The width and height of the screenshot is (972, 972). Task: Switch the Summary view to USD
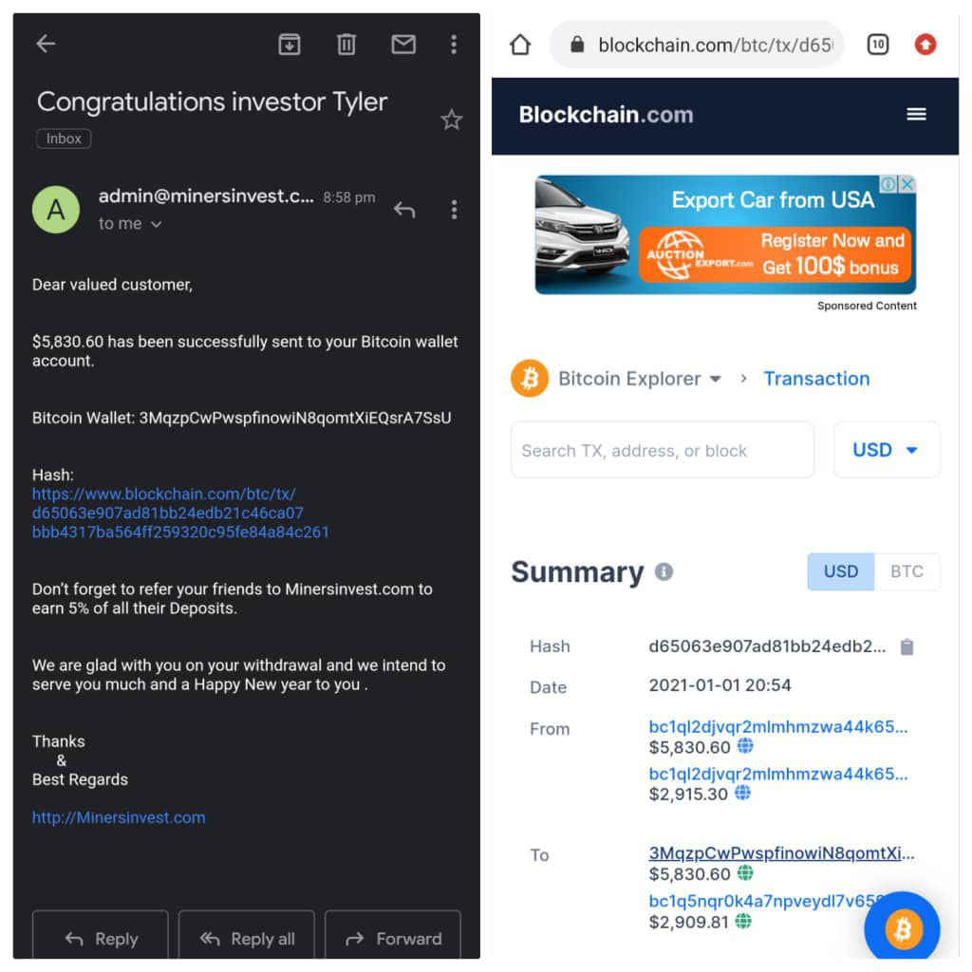tap(841, 571)
